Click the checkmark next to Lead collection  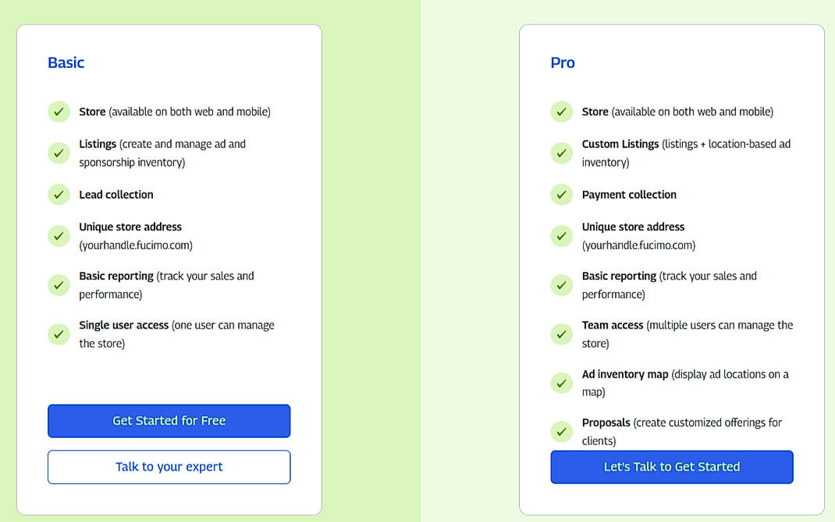point(59,195)
